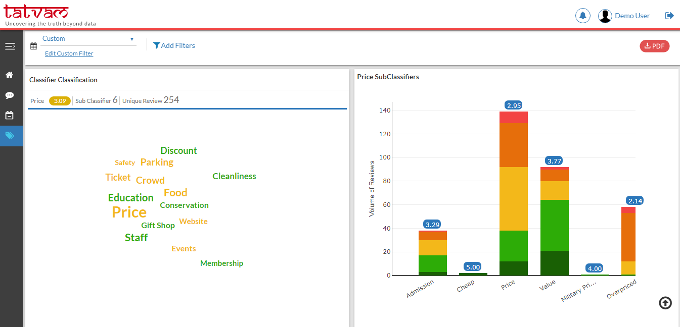
Task: Click the yellow segment of the Price bar
Action: [x=514, y=199]
